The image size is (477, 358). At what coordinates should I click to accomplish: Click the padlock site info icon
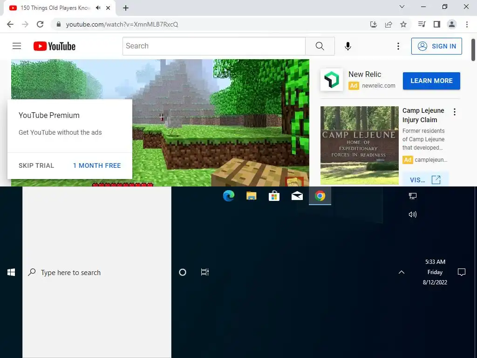(x=59, y=24)
